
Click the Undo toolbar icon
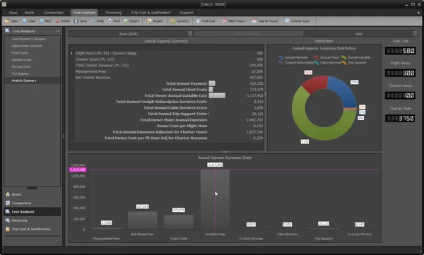click(98, 21)
